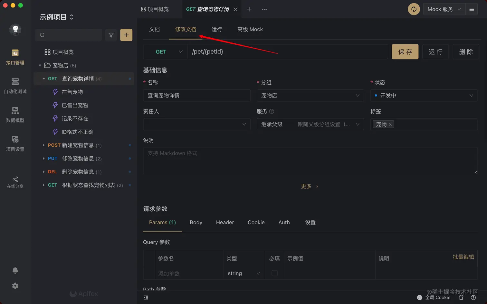The width and height of the screenshot is (487, 304).
Task: Click the add new plus button
Action: [x=126, y=35]
